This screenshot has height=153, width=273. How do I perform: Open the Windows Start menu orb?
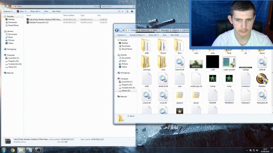[4, 150]
